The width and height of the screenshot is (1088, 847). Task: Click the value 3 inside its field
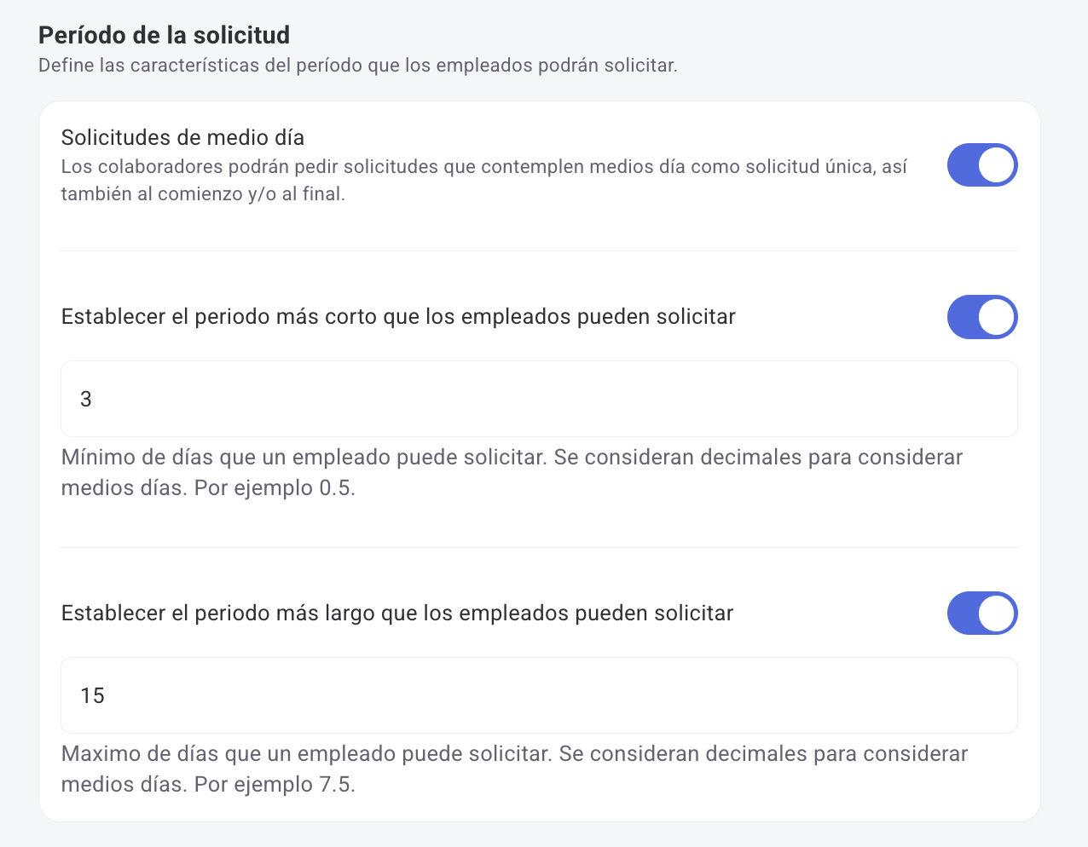click(x=85, y=399)
